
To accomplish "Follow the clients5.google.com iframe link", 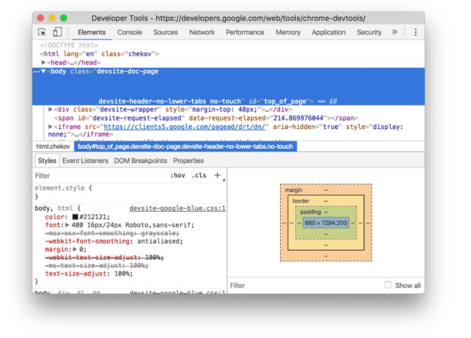I will pyautogui.click(x=184, y=127).
